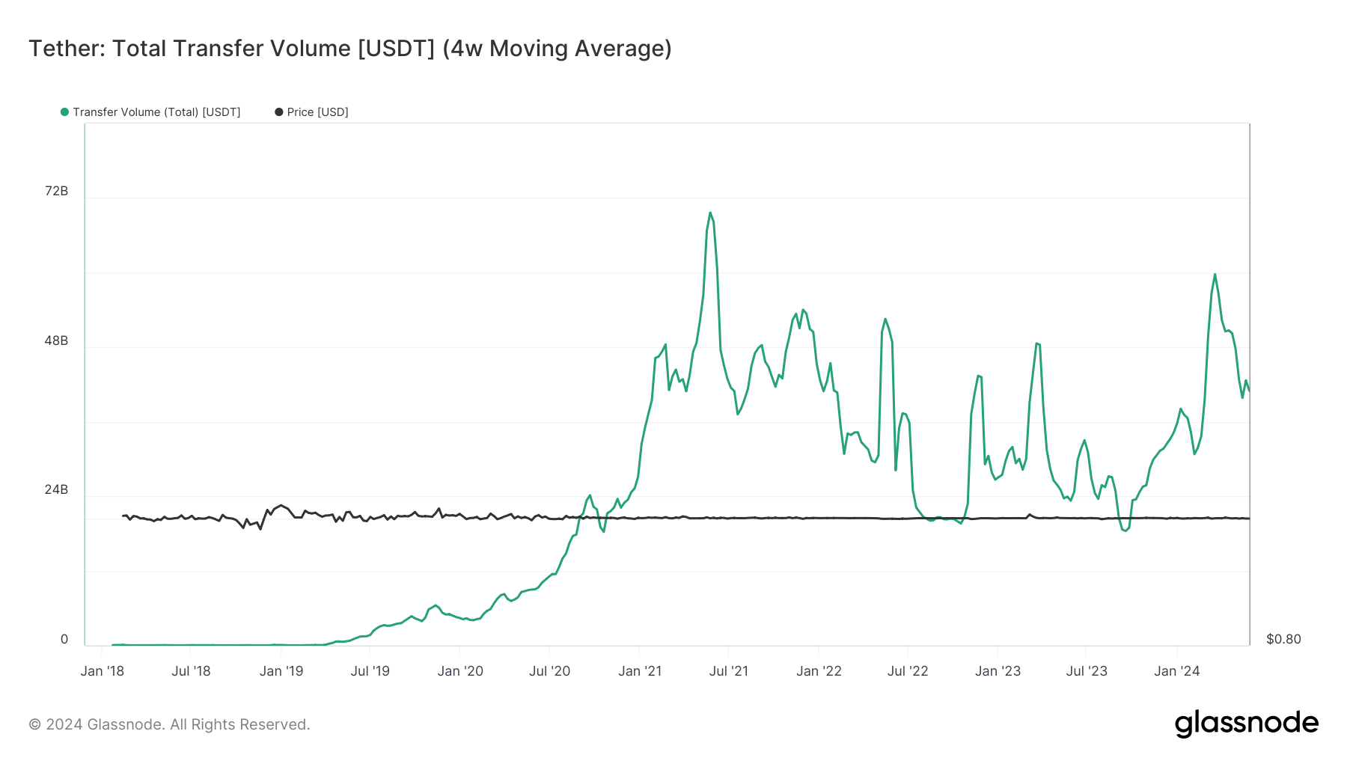Viewport: 1347px width, 758px height.
Task: Click the Jan '23 x-axis label
Action: click(x=998, y=671)
